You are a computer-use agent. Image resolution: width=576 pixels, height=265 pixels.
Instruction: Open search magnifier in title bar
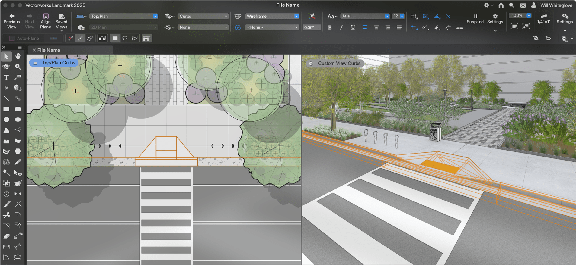[x=512, y=5]
